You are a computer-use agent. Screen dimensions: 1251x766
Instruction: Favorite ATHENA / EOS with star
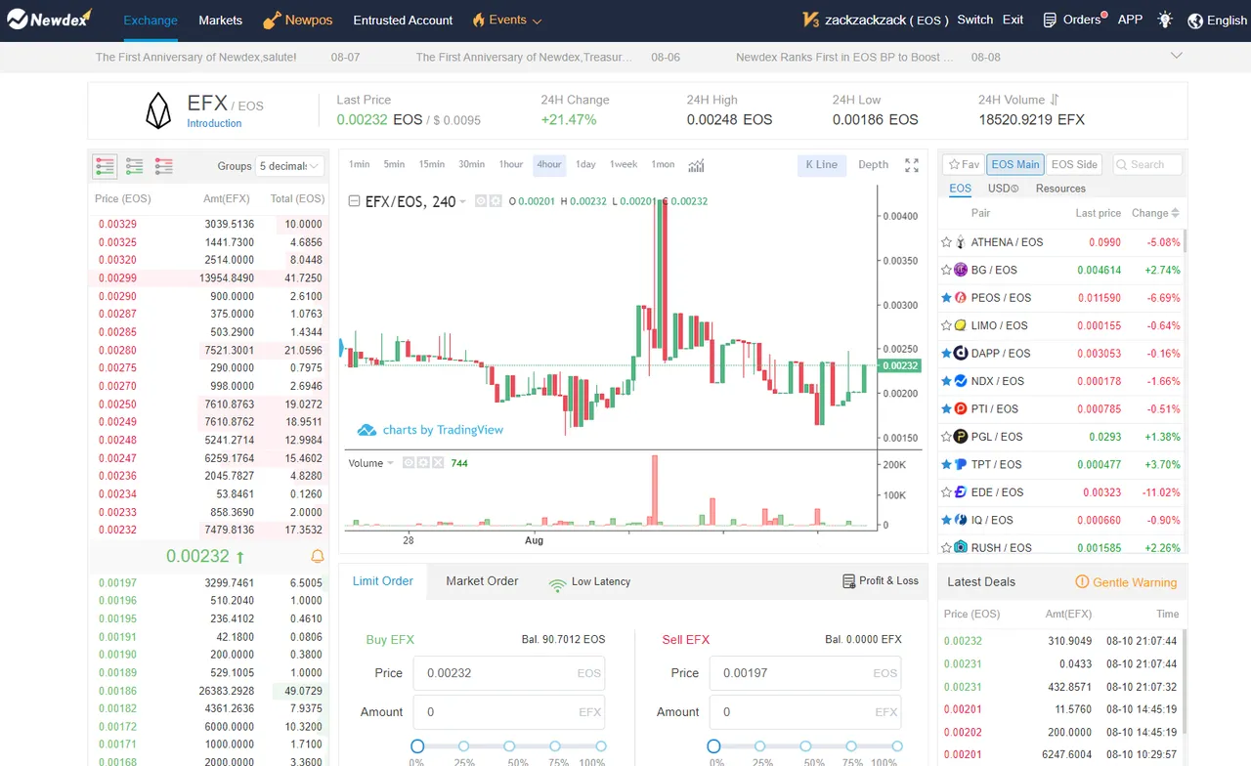(946, 242)
